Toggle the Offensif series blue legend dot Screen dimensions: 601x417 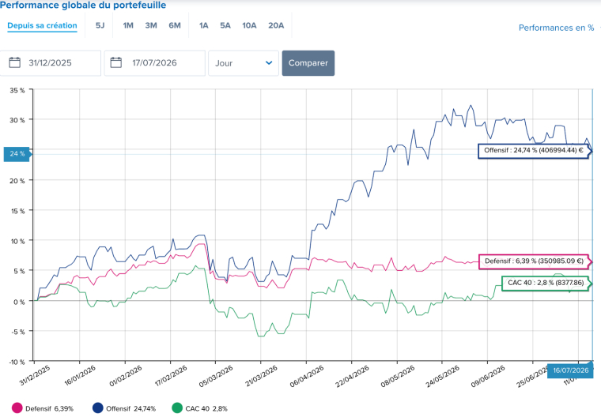98,408
